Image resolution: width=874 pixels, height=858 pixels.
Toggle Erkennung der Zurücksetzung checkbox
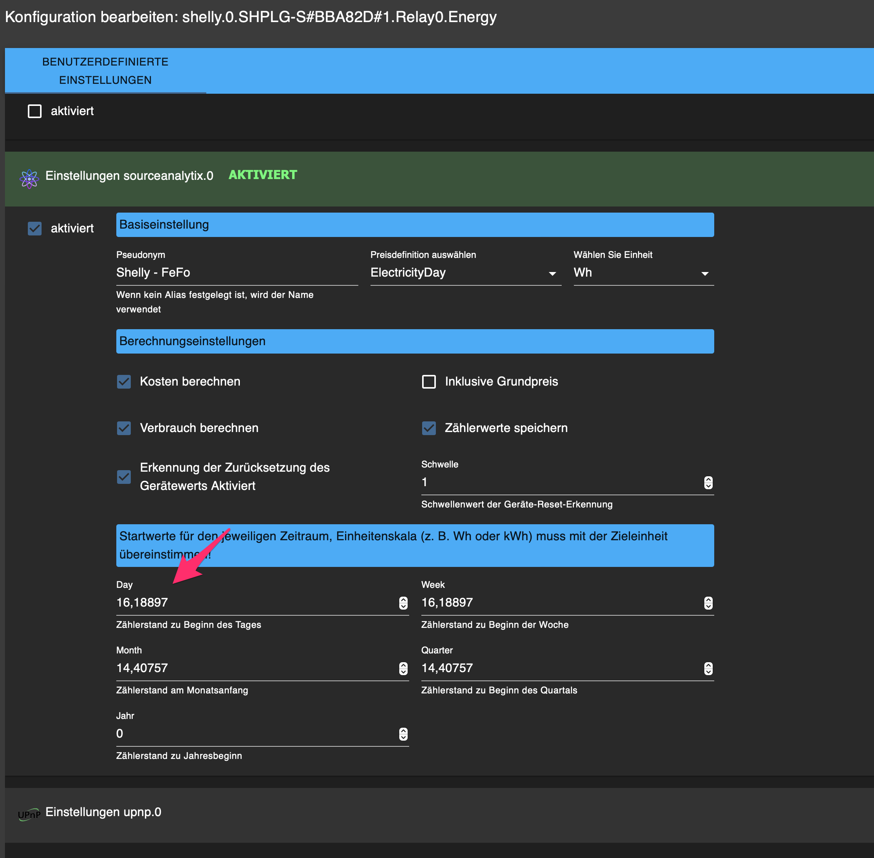pos(124,477)
